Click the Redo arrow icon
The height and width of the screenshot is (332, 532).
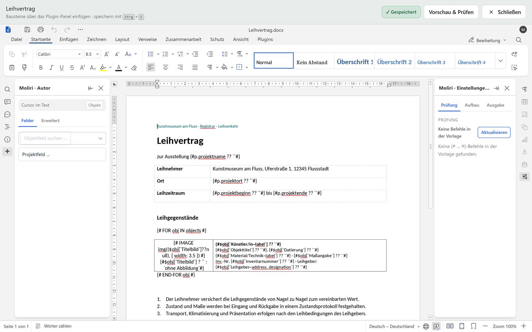pyautogui.click(x=67, y=30)
